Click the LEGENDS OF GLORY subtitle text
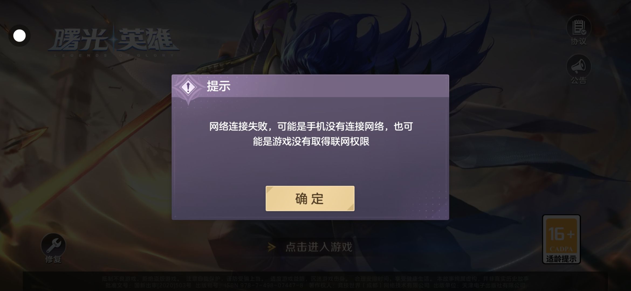The height and width of the screenshot is (291, 631). (114, 56)
